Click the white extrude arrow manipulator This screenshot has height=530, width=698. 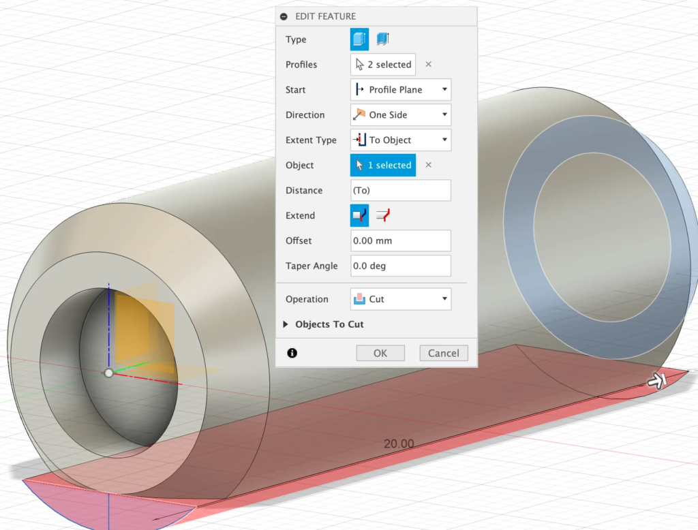click(656, 381)
